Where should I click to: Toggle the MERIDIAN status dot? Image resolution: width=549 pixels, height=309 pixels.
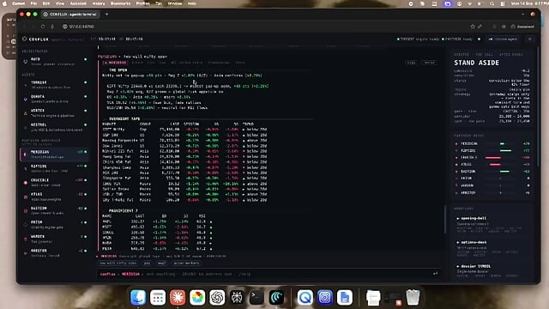tap(86, 152)
